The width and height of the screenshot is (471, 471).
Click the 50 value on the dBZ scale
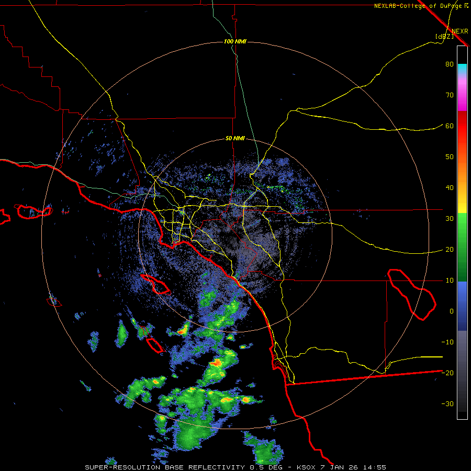click(x=450, y=157)
